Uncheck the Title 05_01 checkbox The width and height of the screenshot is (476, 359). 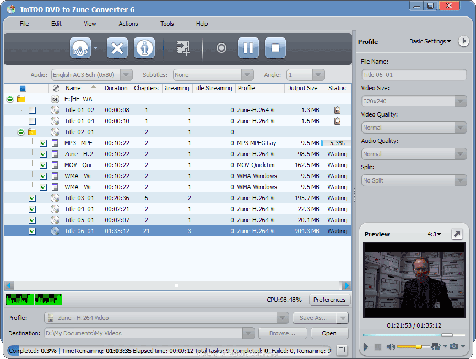coord(32,220)
